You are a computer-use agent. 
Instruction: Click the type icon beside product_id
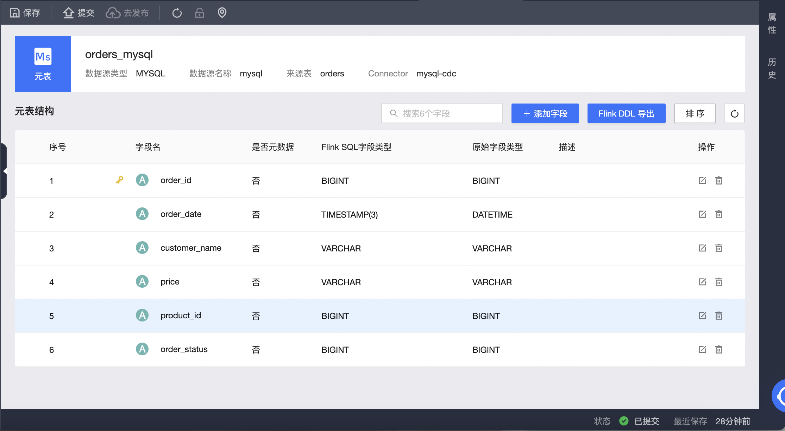coord(142,315)
